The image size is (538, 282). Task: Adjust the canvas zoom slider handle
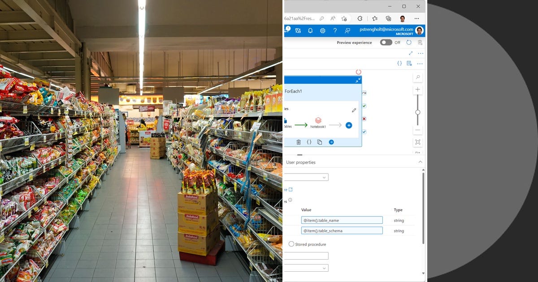[x=418, y=112]
